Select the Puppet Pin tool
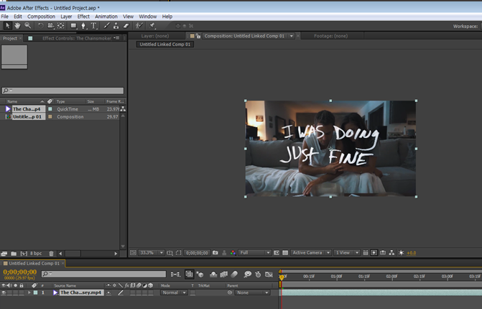 [x=152, y=26]
